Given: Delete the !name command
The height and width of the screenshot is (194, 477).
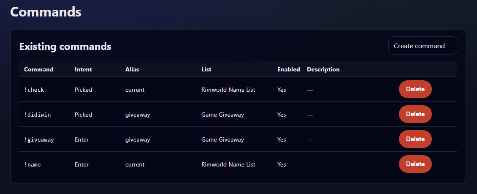Looking at the screenshot, I should coord(415,164).
